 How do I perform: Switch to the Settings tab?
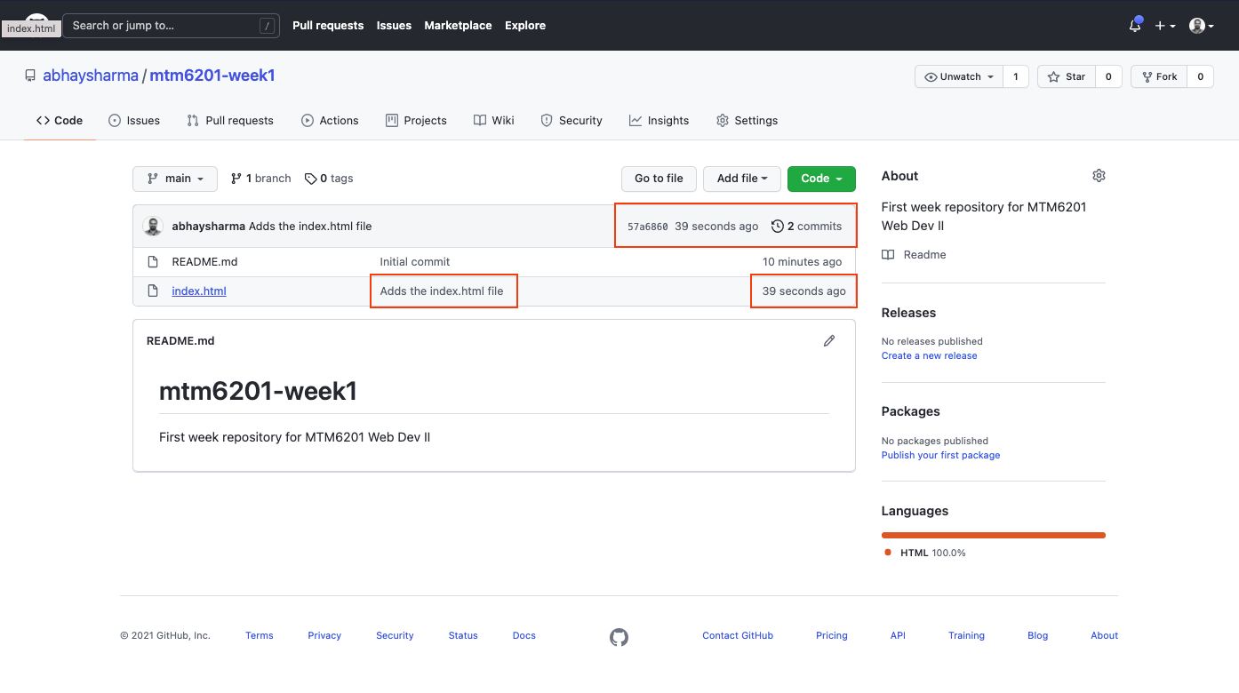[x=747, y=121]
